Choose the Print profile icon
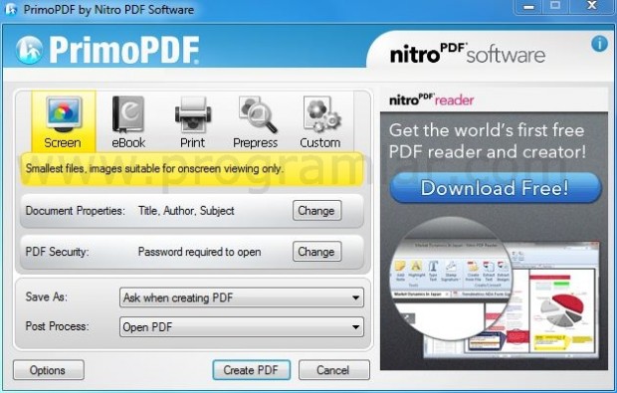The height and width of the screenshot is (393, 617). click(x=192, y=122)
